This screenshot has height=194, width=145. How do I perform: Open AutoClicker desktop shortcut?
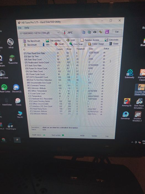7,102
